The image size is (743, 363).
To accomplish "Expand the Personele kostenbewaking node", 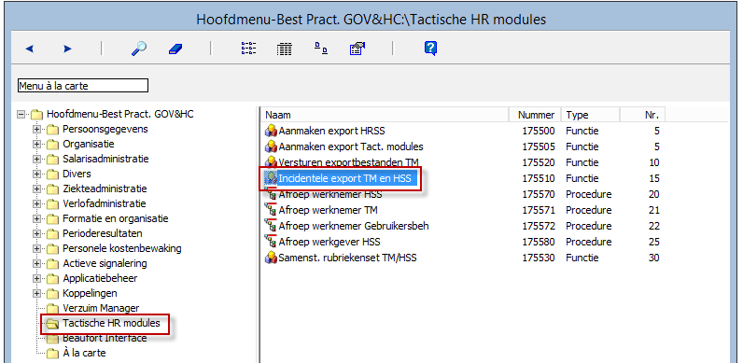I will click(36, 249).
